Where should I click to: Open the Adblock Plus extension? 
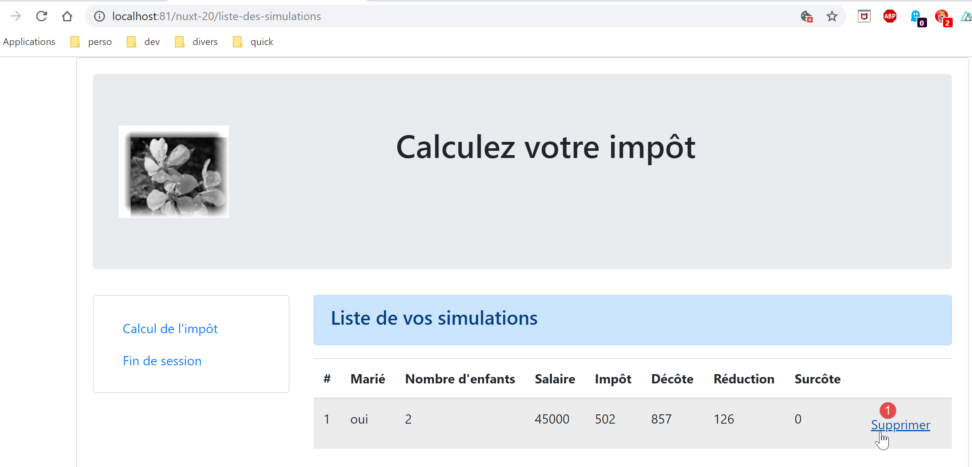click(x=890, y=16)
